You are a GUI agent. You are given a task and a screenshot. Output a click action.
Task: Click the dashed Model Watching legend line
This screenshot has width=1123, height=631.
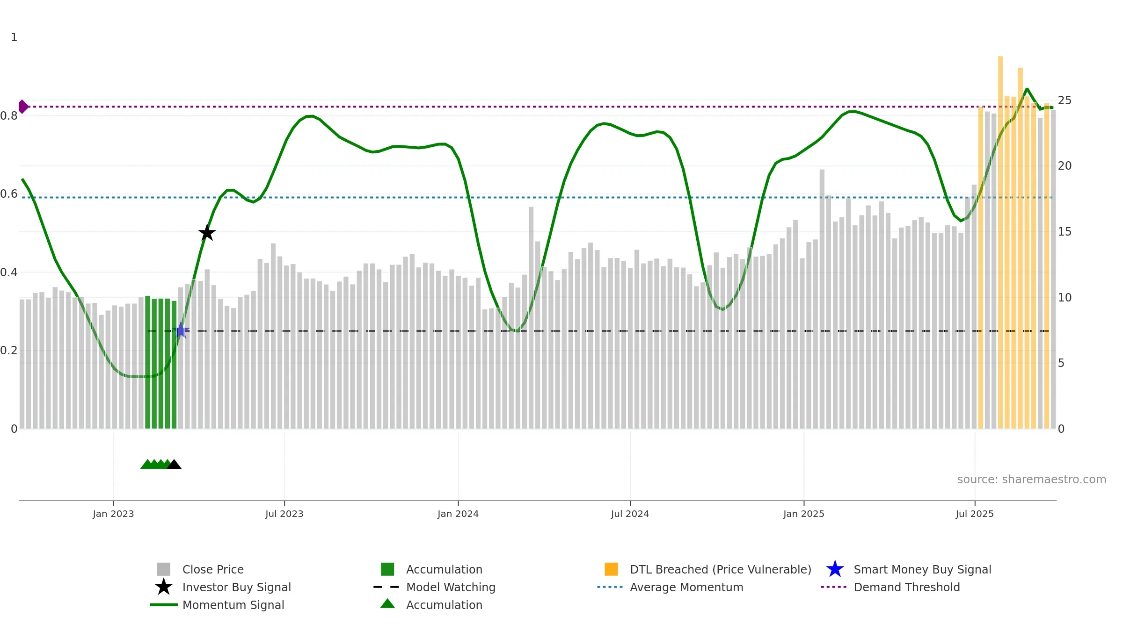(x=386, y=587)
